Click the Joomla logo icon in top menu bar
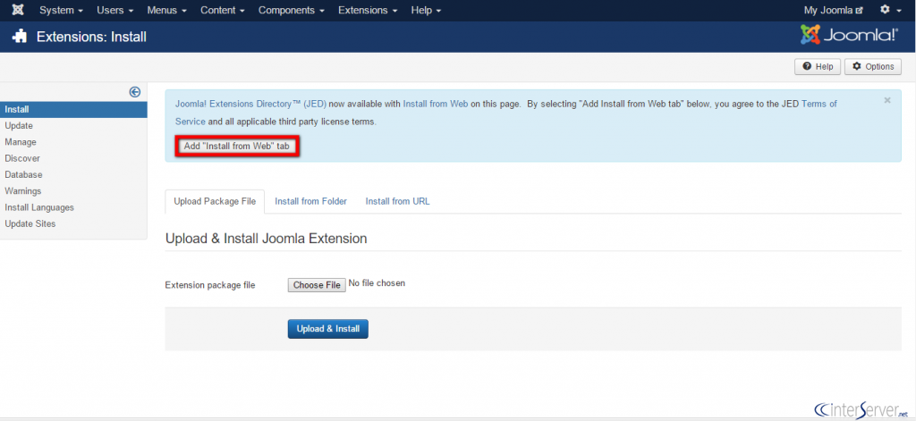This screenshot has width=916, height=421. tap(18, 10)
